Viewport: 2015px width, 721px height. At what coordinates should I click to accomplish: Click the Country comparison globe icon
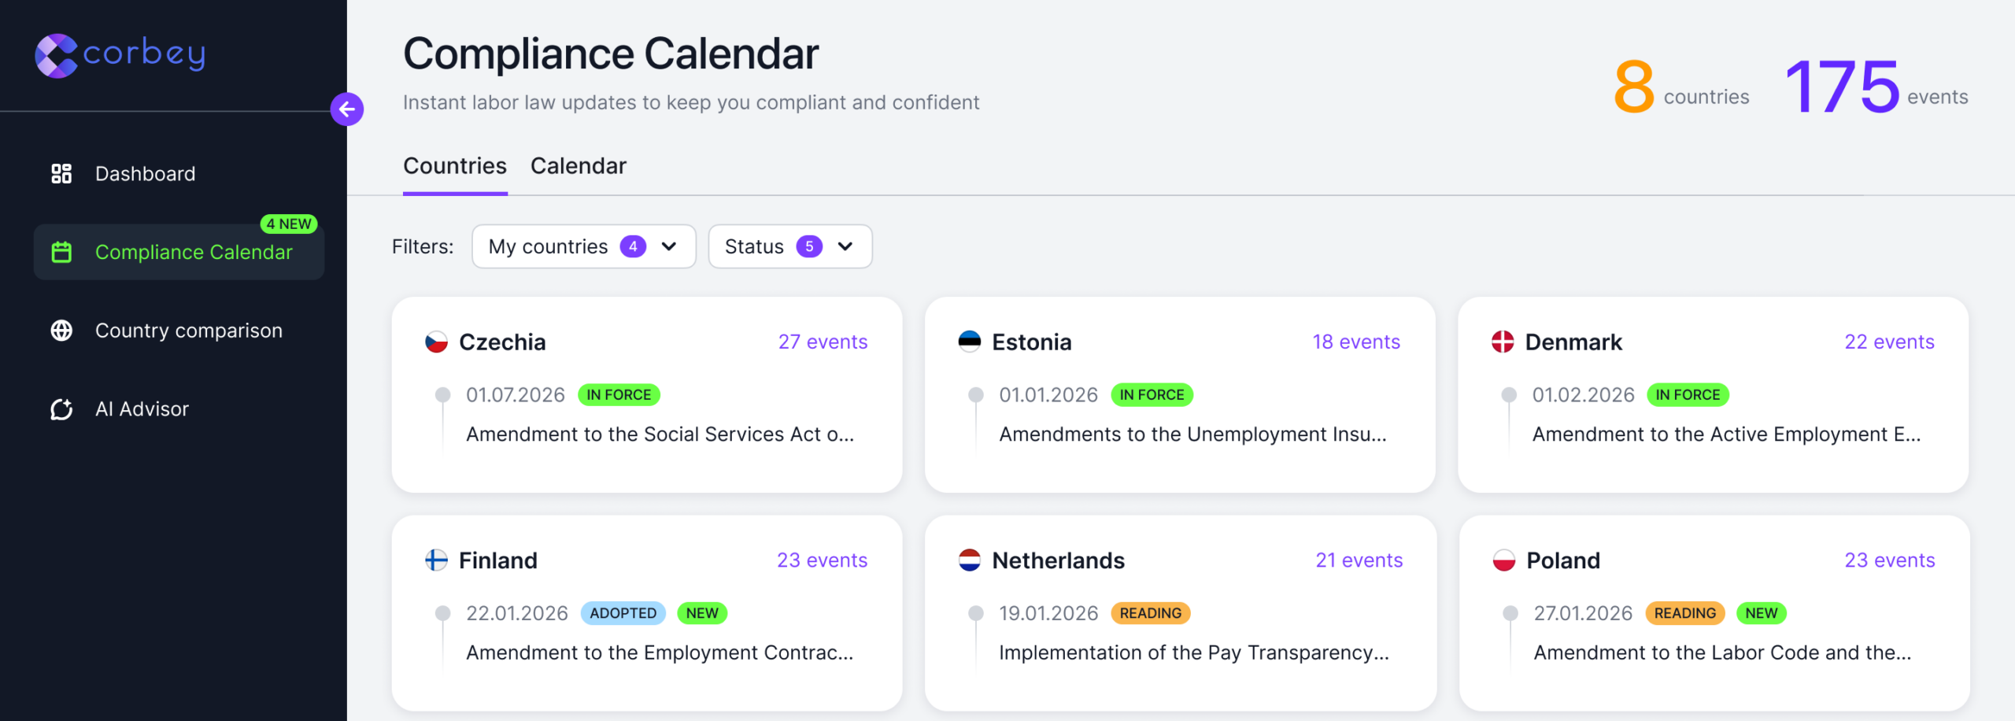(x=61, y=331)
